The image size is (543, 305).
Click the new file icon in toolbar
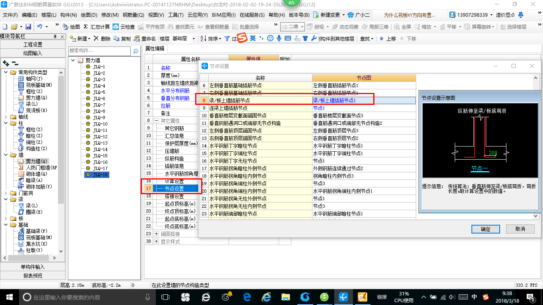(x=5, y=27)
